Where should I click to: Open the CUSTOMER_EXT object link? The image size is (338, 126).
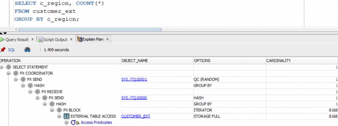(136, 116)
